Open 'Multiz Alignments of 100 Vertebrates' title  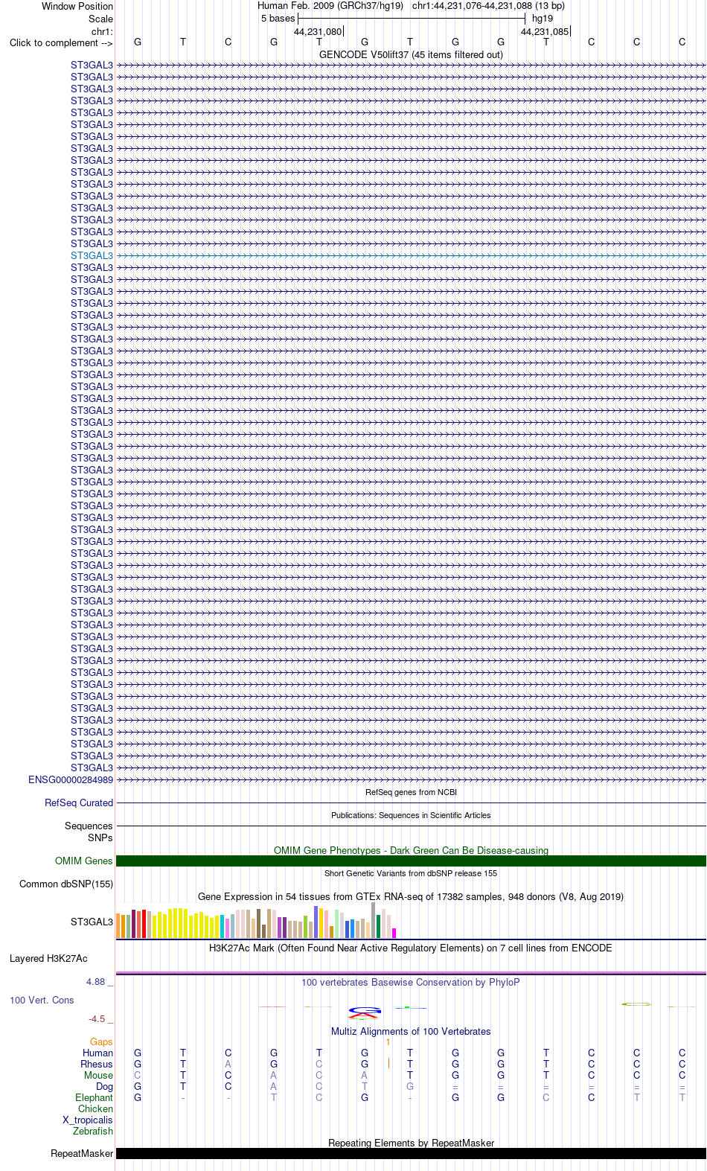[x=411, y=1031]
